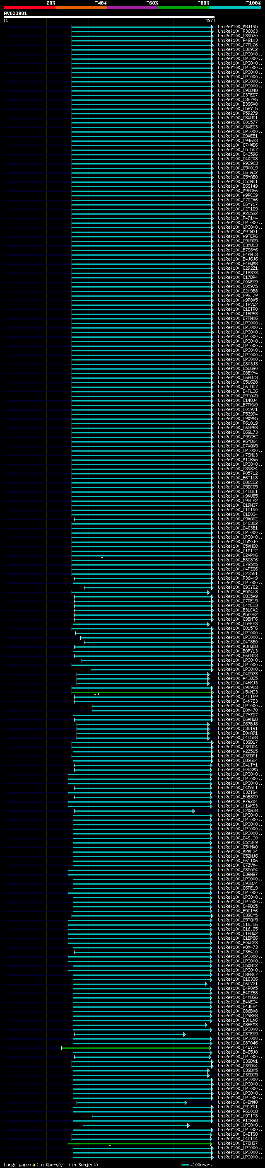Viewport: 265px width, 1168px height.
Task: Open the UniRef100_C6TAZ2 hit
Action: (x=237, y=172)
